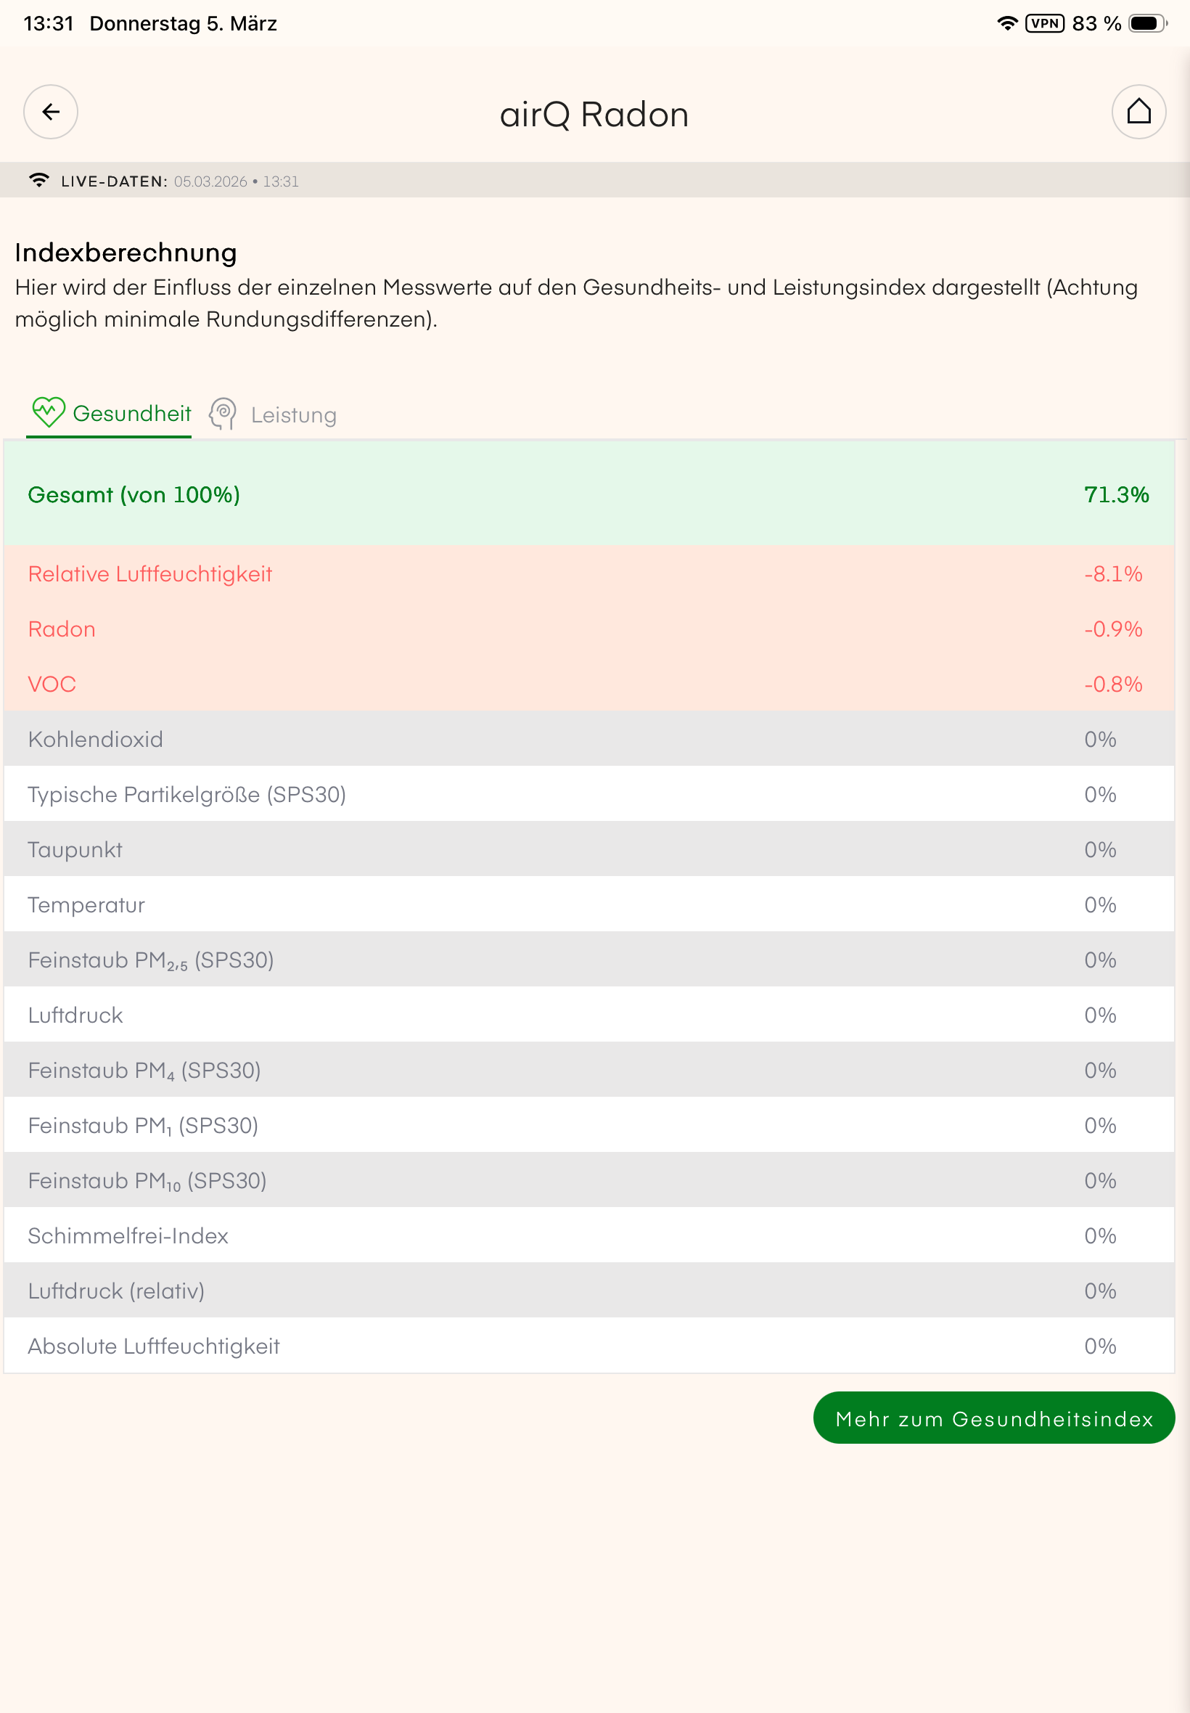Tap the Absolute Luftfeuchtigkeit row

pyautogui.click(x=589, y=1347)
